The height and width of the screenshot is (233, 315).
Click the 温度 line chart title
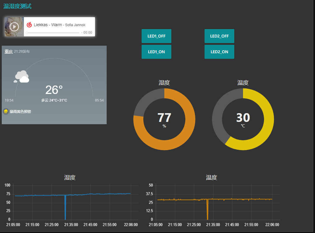[x=212, y=177]
